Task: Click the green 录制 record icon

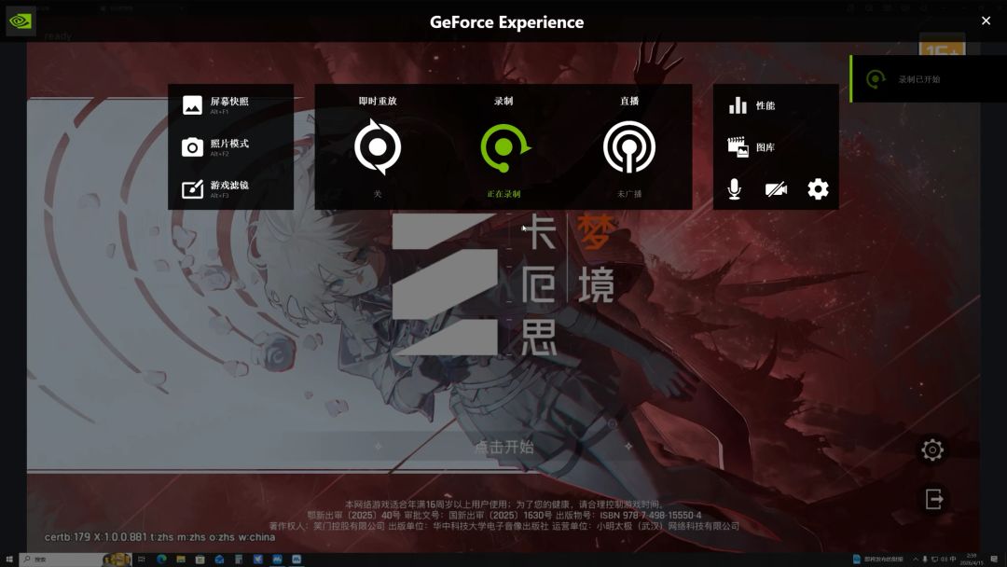Action: point(504,147)
